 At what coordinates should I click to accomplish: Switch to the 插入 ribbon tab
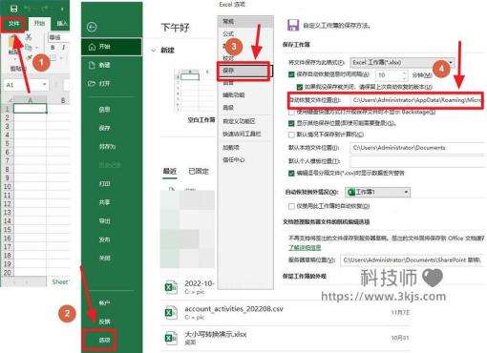tap(62, 23)
